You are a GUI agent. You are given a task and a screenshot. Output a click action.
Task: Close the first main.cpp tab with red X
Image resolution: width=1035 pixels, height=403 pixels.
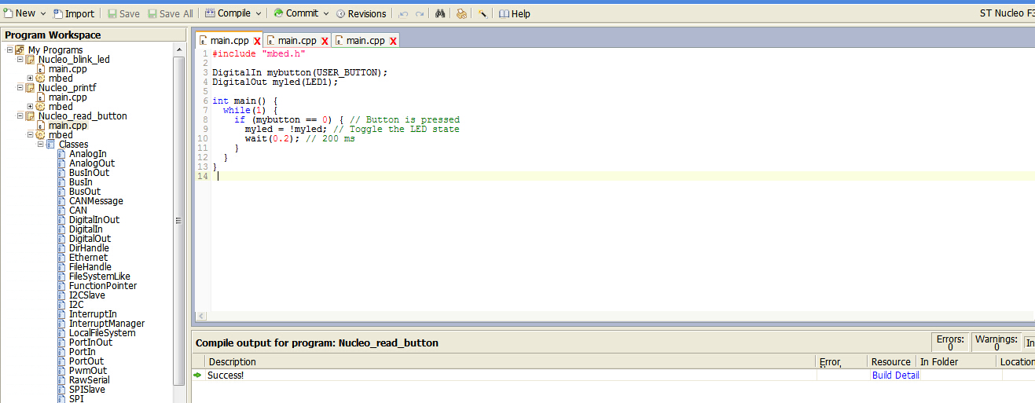(x=257, y=41)
